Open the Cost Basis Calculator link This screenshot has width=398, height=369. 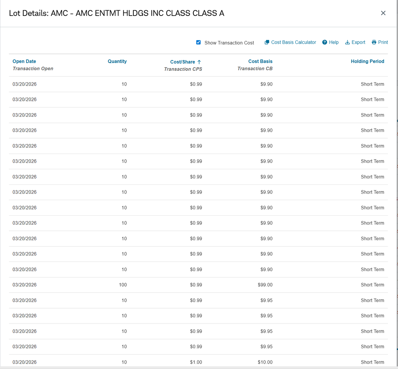[294, 42]
